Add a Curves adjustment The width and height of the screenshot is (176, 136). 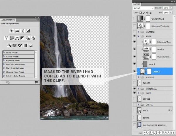click(23, 31)
